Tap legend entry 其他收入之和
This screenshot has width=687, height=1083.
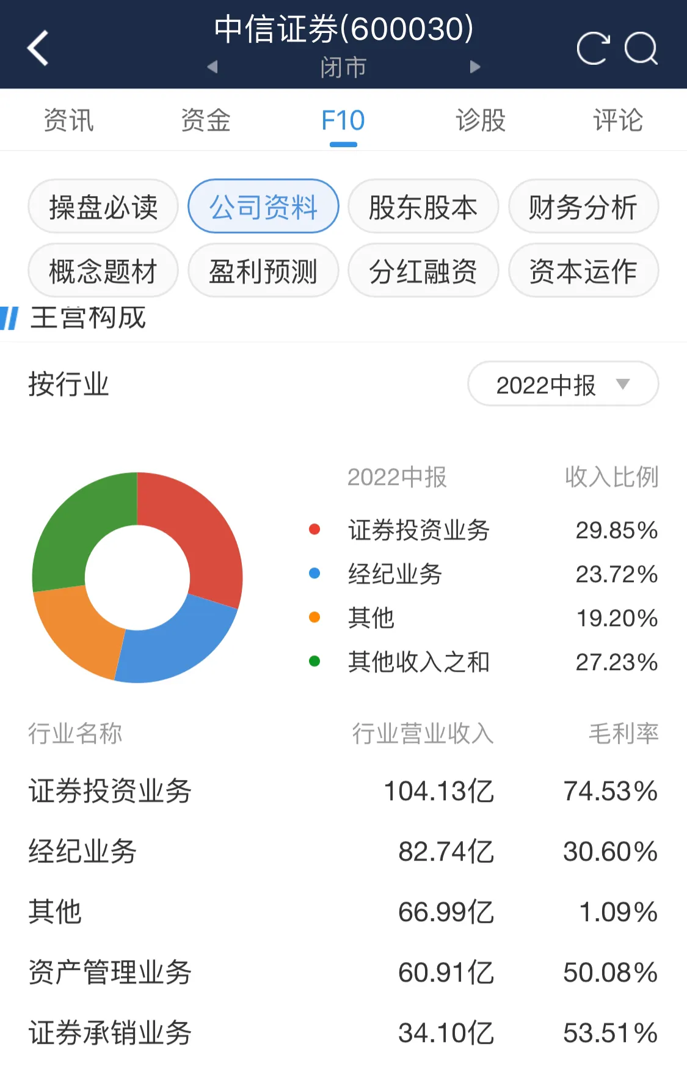(x=419, y=662)
